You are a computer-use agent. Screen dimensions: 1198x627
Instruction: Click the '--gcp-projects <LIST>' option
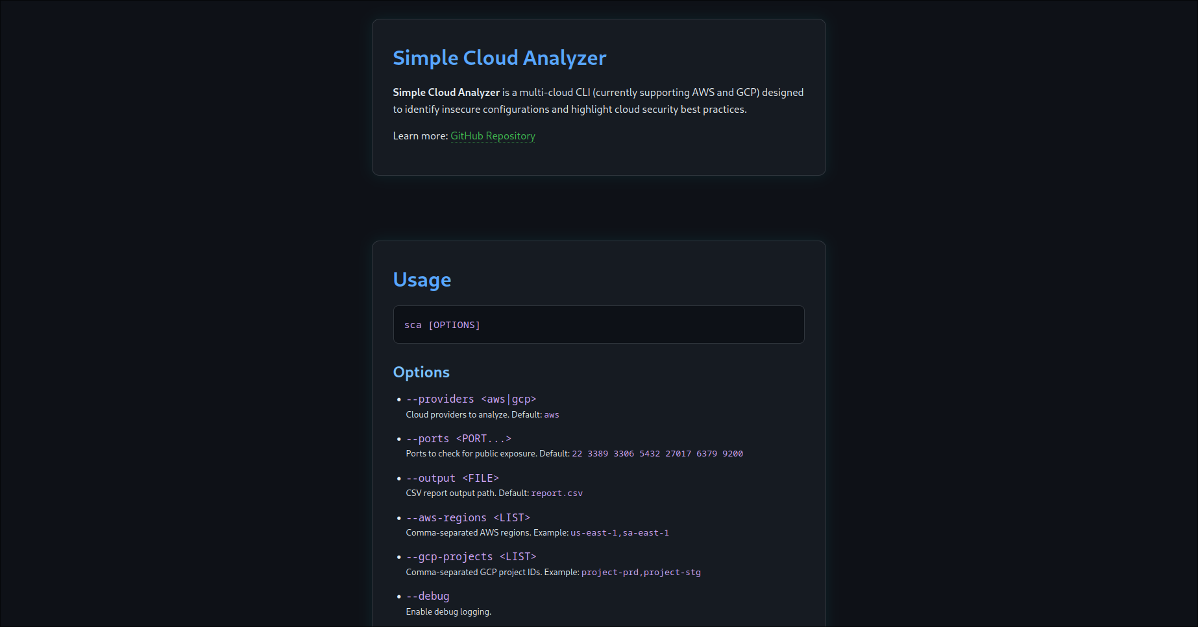(x=471, y=556)
